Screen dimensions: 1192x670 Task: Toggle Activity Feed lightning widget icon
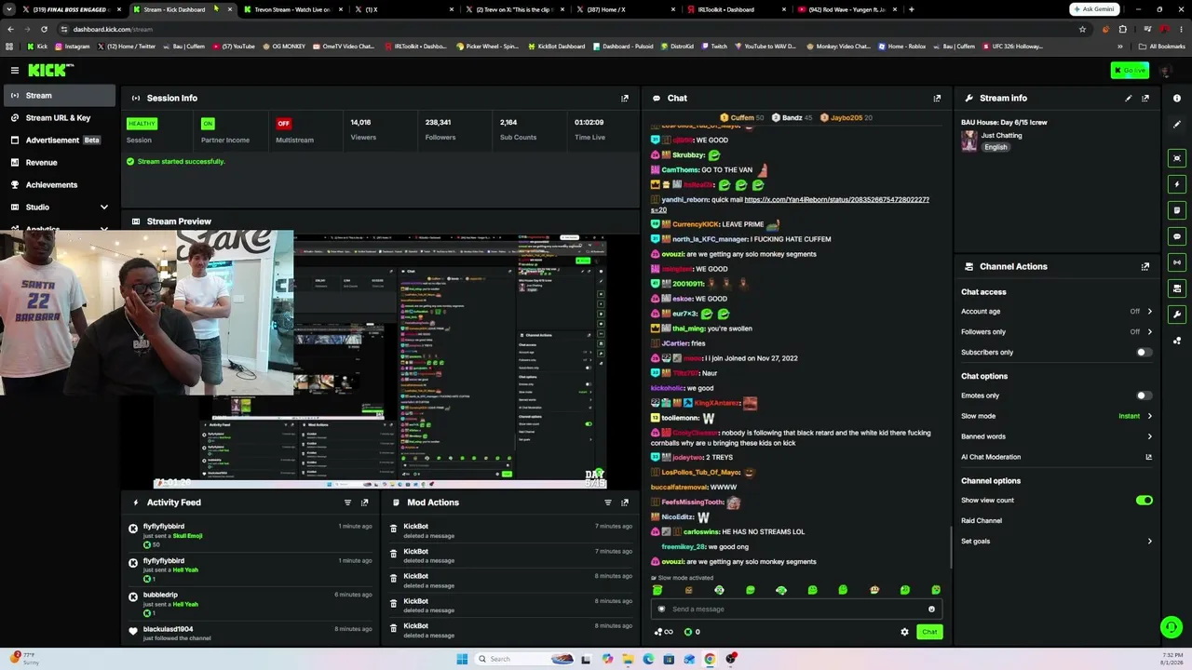[x=1177, y=184]
